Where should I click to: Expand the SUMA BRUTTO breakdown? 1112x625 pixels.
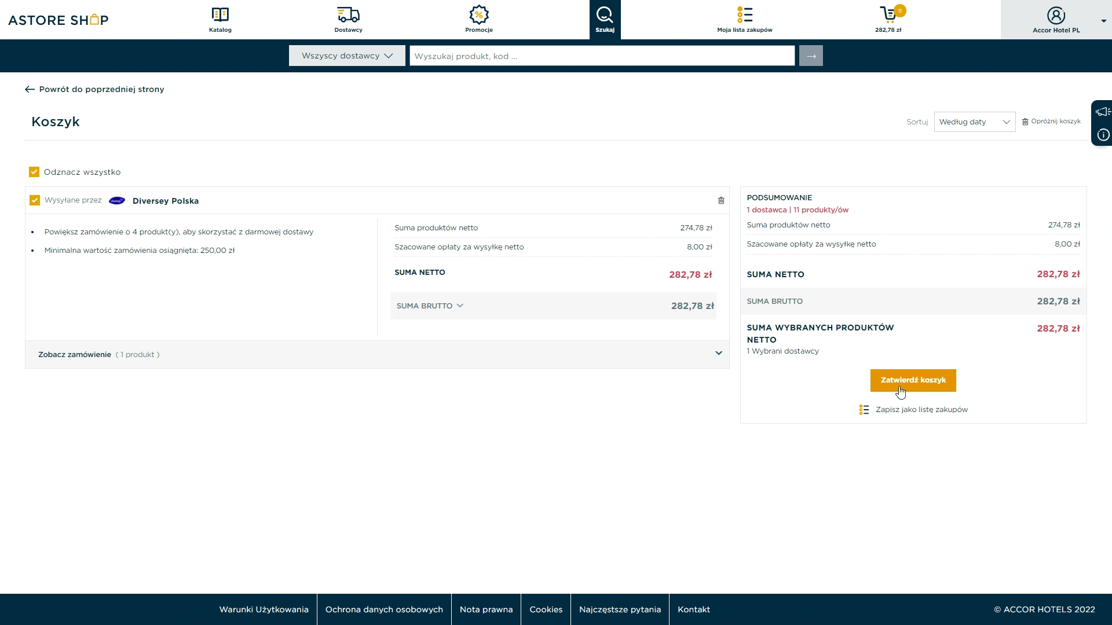pos(430,306)
